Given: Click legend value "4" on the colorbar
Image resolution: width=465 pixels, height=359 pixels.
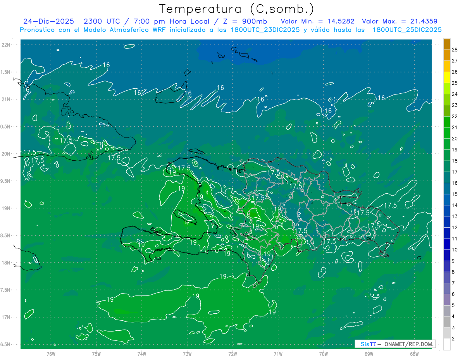Looking at the screenshot, I should point(454,316).
